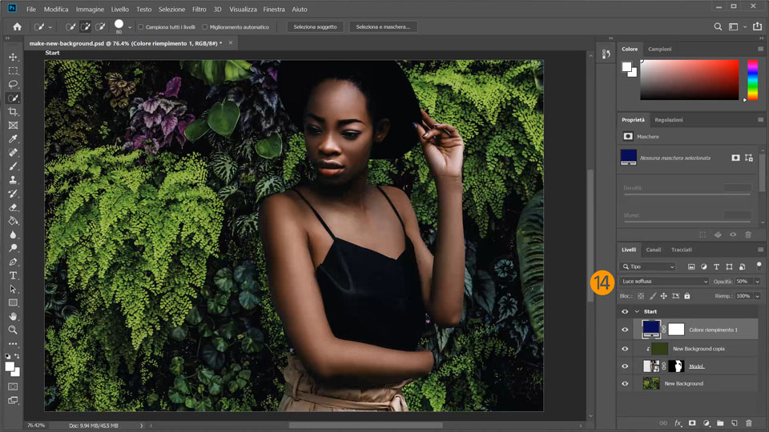Open the Filtro menu
The height and width of the screenshot is (432, 769).
[199, 9]
